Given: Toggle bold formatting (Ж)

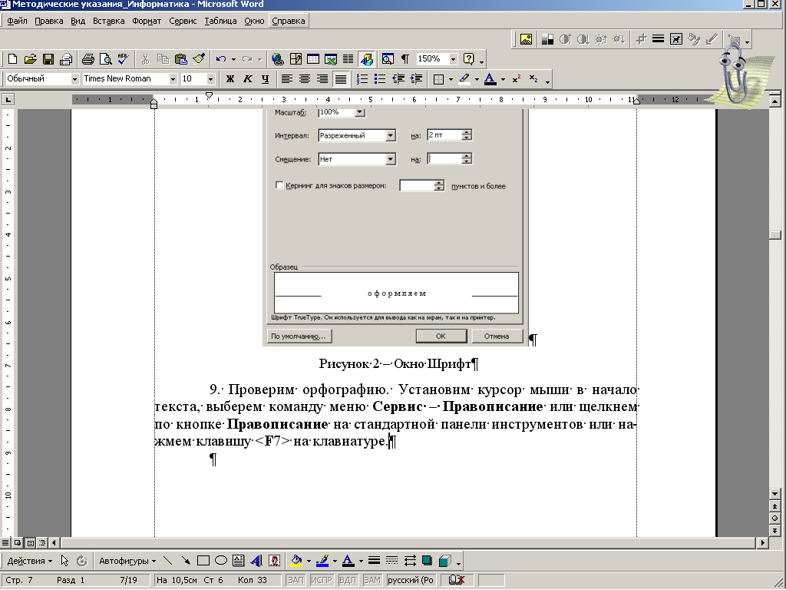Looking at the screenshot, I should coord(230,79).
